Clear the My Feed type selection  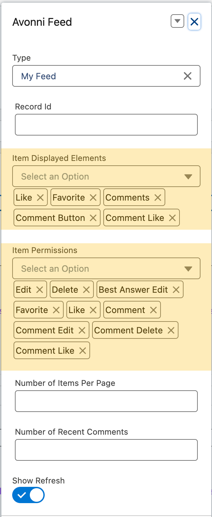(x=187, y=76)
